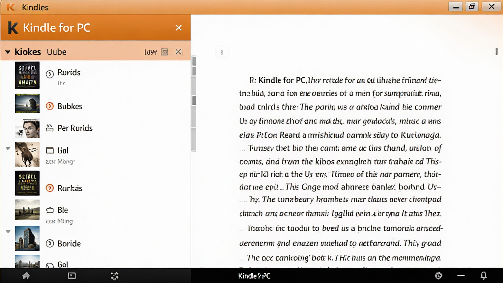Image resolution: width=503 pixels, height=283 pixels.
Task: Click the sync icon in bottom bar
Action: click(114, 276)
